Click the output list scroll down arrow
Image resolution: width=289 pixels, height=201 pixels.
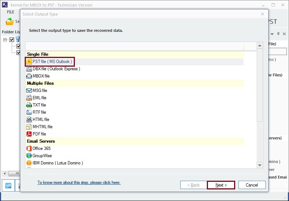pyautogui.click(x=260, y=165)
